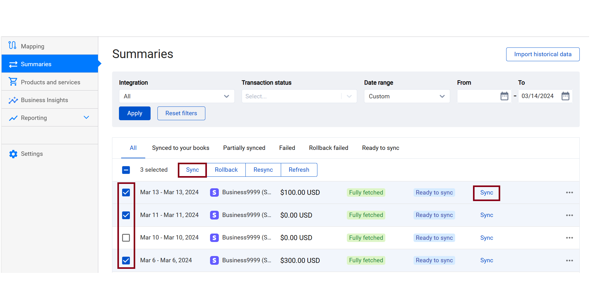The width and height of the screenshot is (591, 286).
Task: Open the ellipsis menu for the Mar 6 row
Action: [x=569, y=260]
